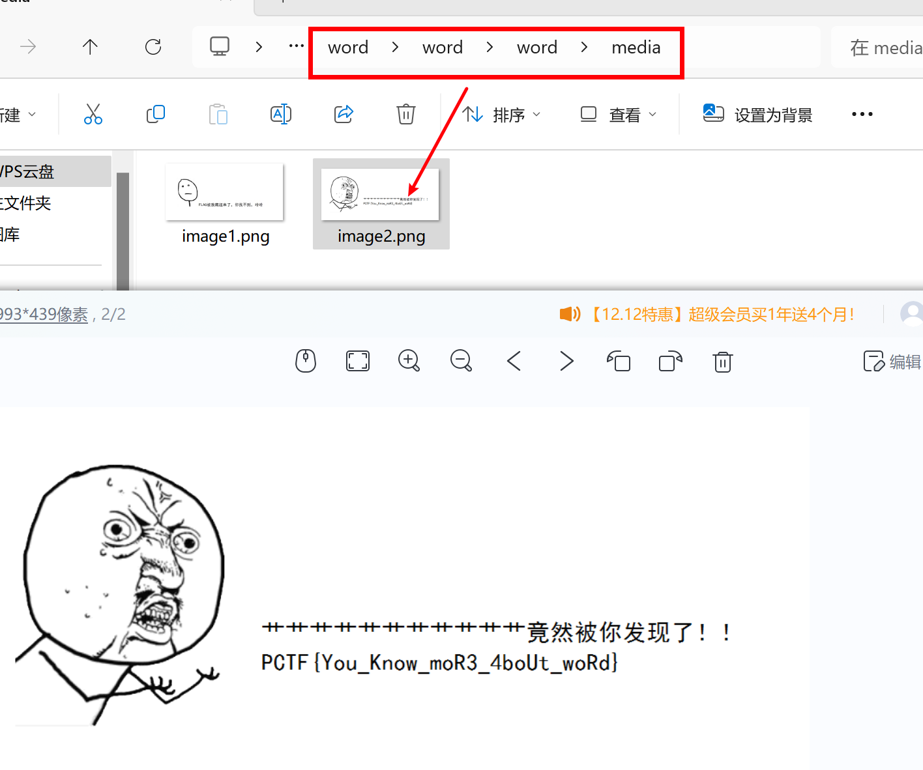Image resolution: width=923 pixels, height=770 pixels.
Task: Delete image in viewer
Action: coord(723,362)
